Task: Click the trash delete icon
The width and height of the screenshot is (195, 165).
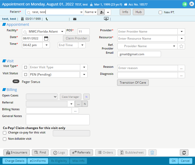Action: (x=152, y=152)
